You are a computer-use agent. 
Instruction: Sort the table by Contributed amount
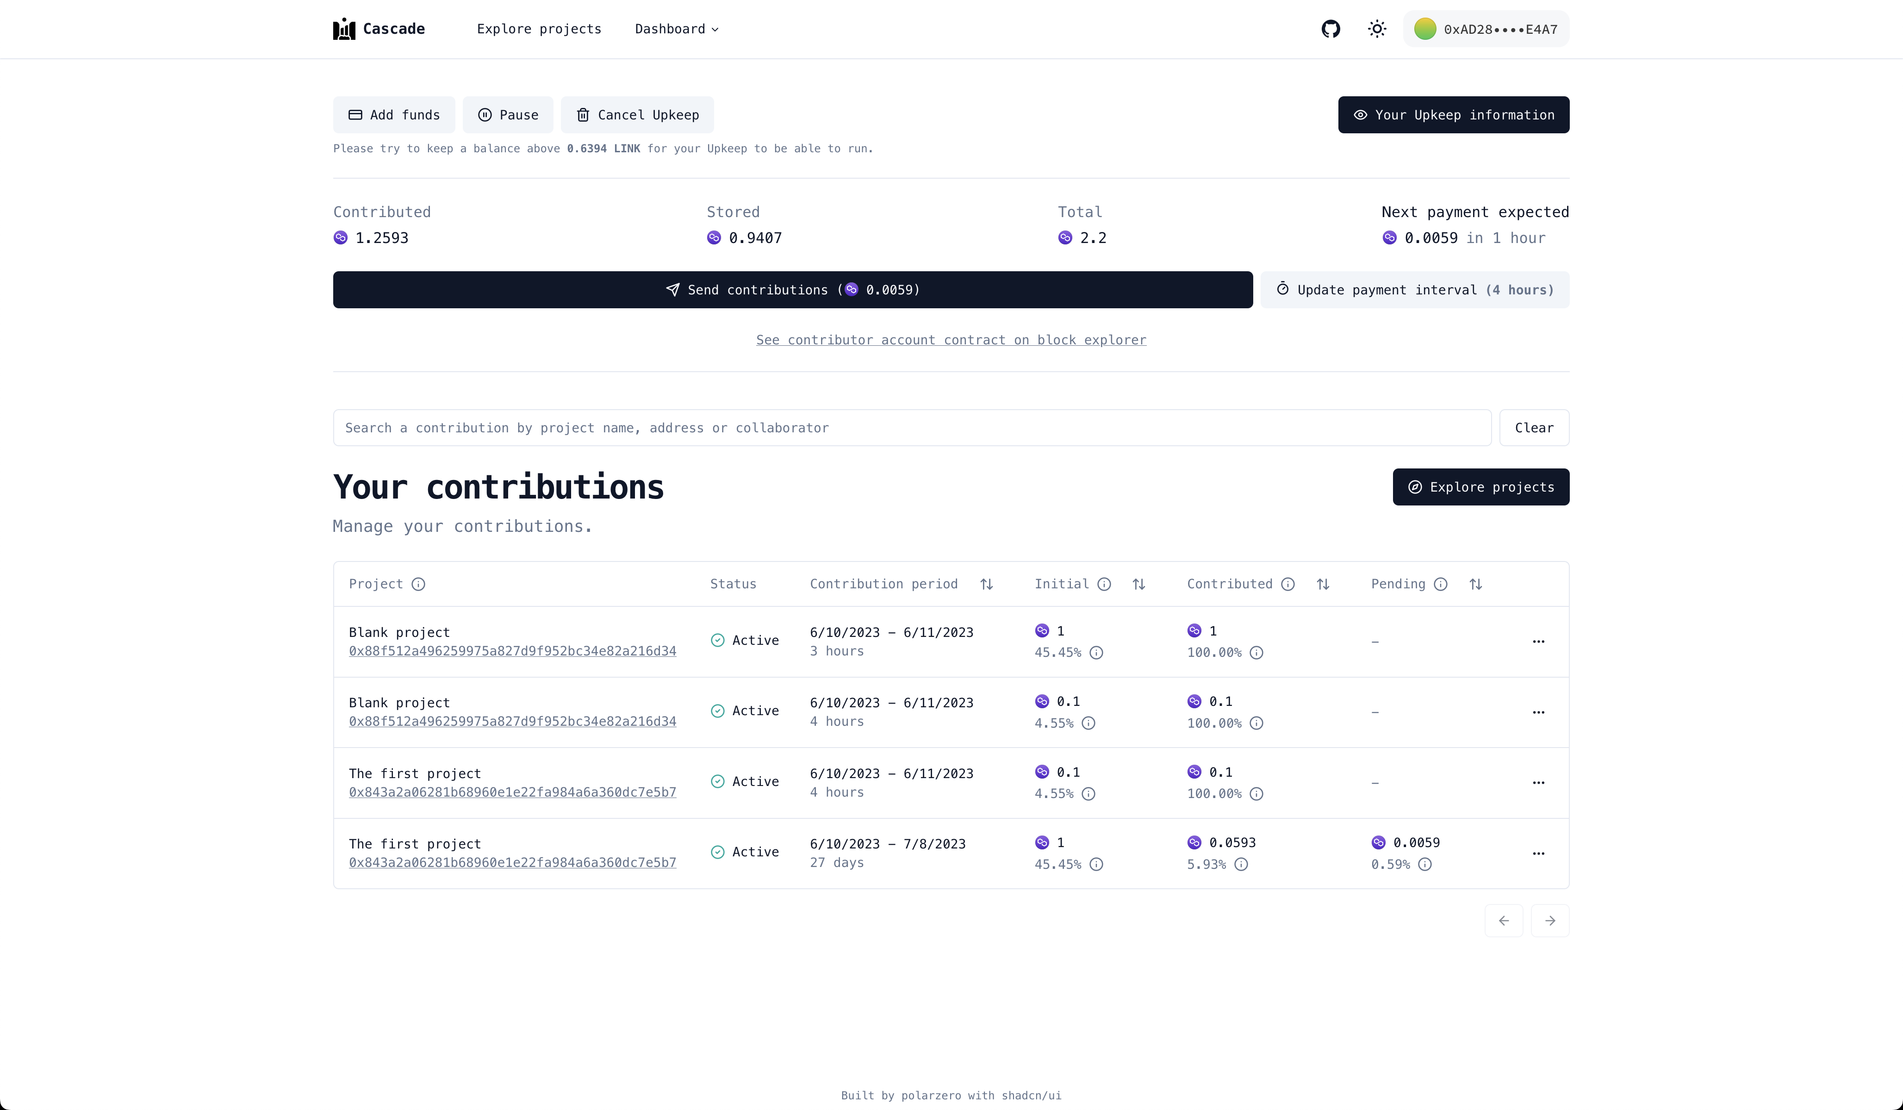[x=1322, y=584]
